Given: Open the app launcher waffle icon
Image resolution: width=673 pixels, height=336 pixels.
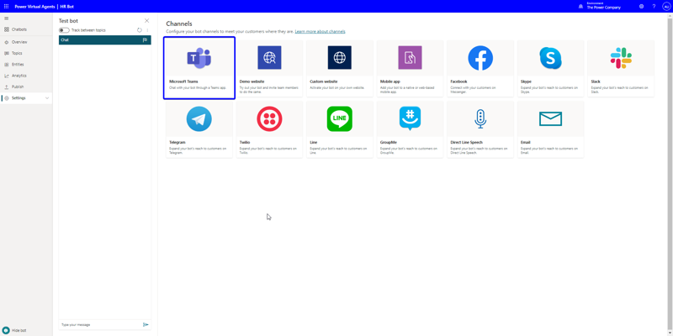Looking at the screenshot, I should pos(6,7).
